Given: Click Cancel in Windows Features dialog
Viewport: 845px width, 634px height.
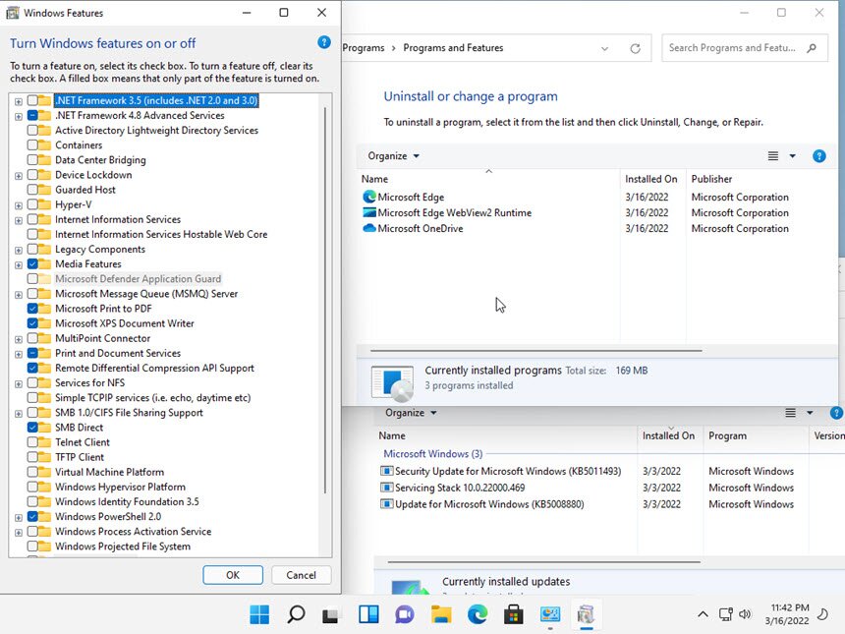Looking at the screenshot, I should point(302,575).
